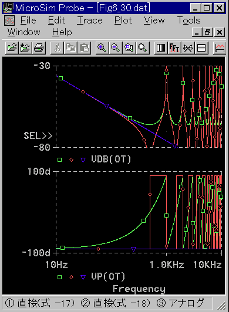Click the 10Hz x-axis label
The image size is (229, 312).
tap(56, 264)
